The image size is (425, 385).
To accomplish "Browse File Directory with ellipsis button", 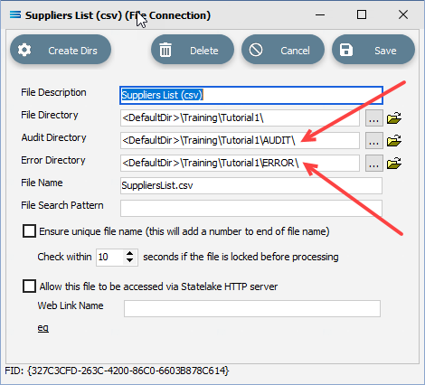I will click(x=374, y=117).
